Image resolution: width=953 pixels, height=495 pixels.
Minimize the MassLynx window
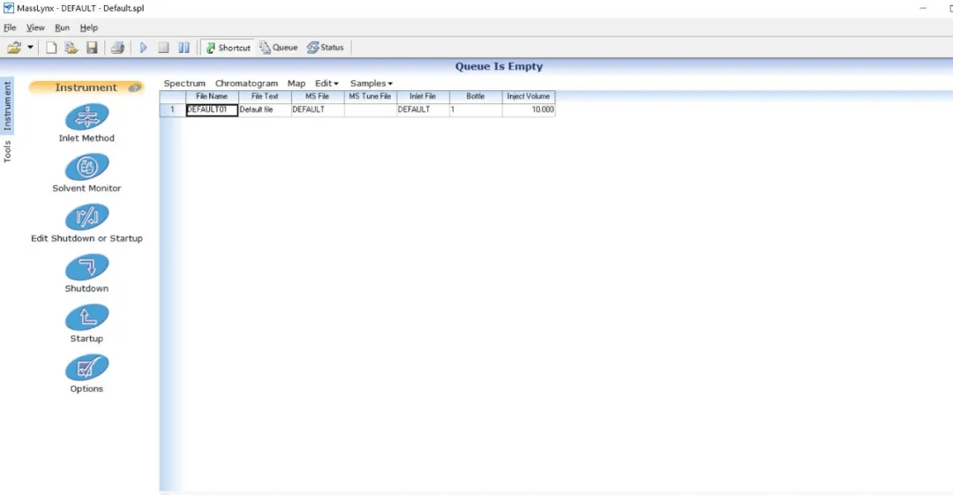point(923,8)
